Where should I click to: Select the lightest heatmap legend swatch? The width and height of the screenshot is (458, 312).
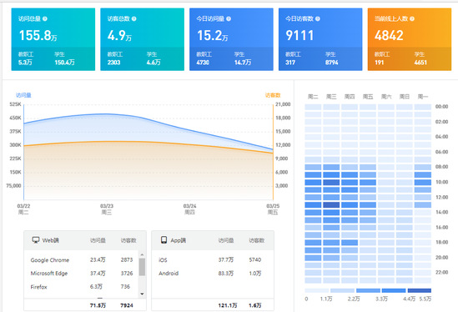[x=317, y=290]
